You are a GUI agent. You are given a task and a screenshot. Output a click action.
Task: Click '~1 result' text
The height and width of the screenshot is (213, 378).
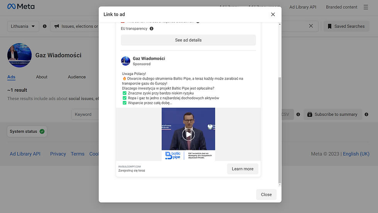pyautogui.click(x=17, y=90)
